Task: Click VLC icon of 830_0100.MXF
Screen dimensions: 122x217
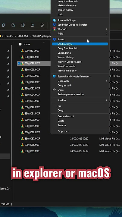Action: [x=22, y=57]
